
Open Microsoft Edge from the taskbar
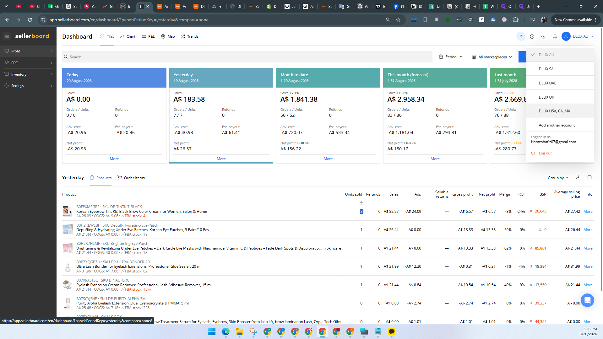pyautogui.click(x=226, y=331)
